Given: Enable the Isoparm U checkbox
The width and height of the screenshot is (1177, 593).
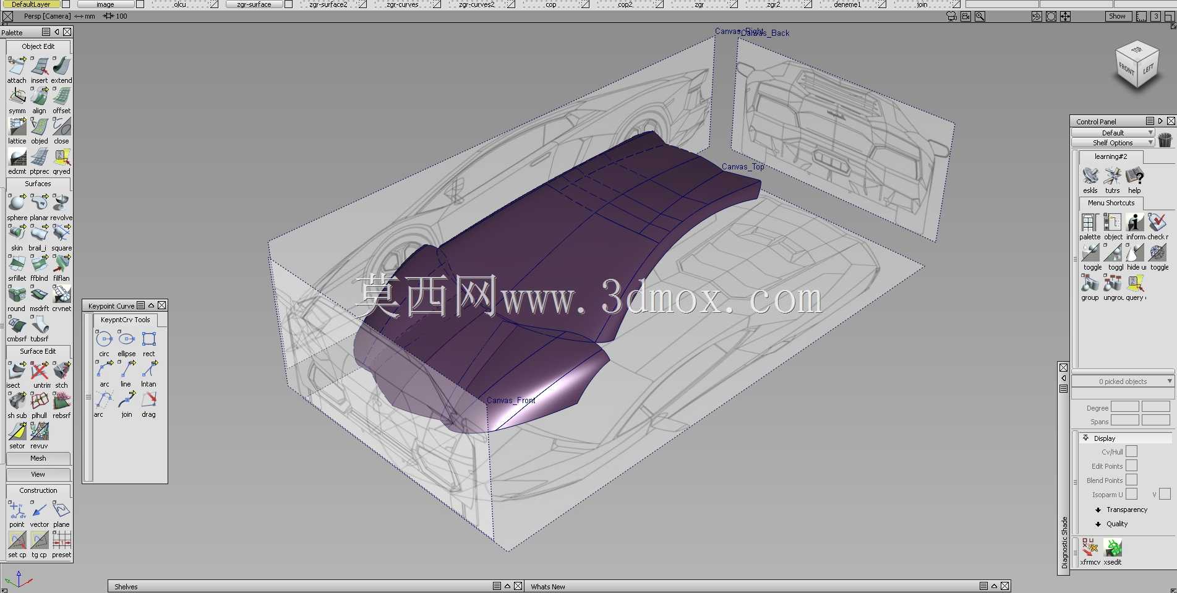Looking at the screenshot, I should (1131, 494).
